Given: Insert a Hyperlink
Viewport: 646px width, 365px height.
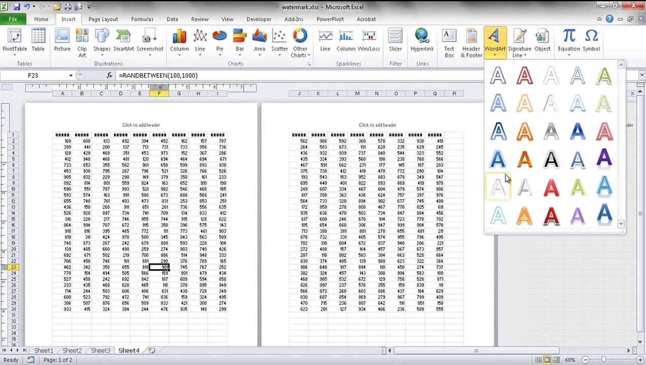Looking at the screenshot, I should coord(422,41).
